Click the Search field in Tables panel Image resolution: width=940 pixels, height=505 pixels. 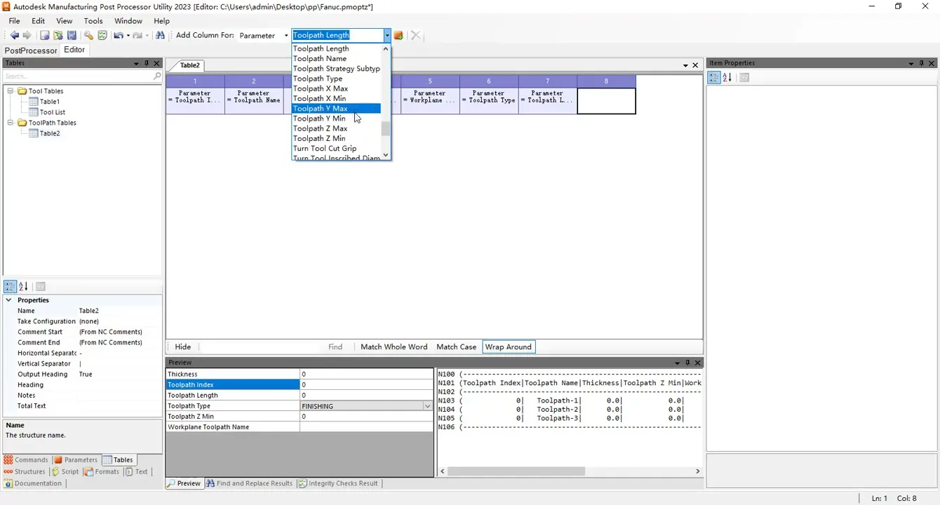[77, 76]
